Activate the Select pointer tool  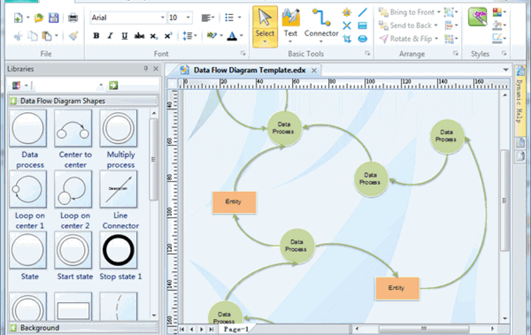(x=265, y=27)
